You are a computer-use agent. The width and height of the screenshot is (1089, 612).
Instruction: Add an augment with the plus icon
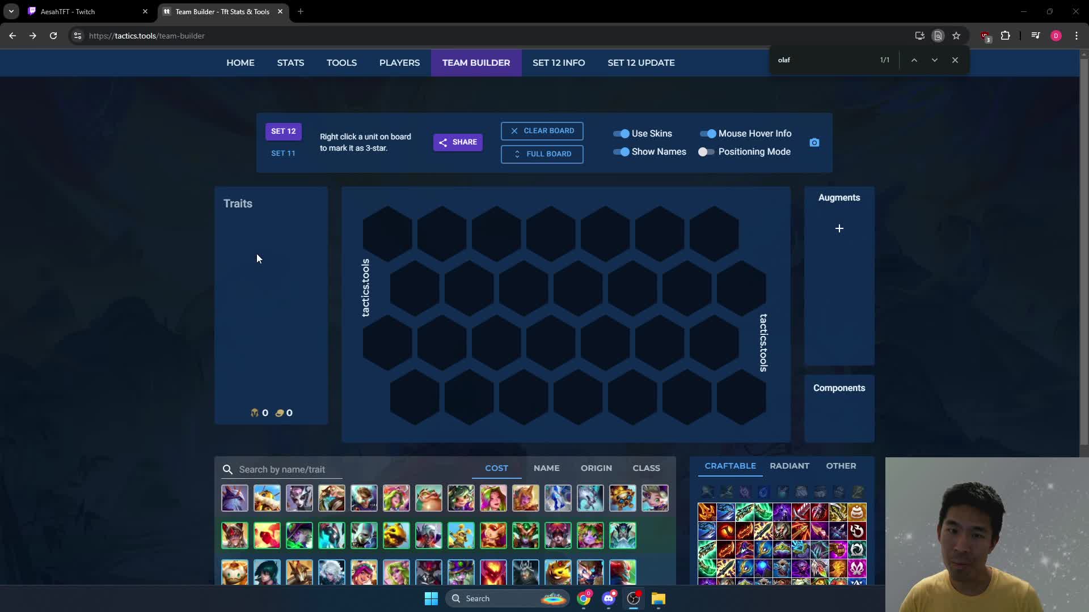coord(839,228)
